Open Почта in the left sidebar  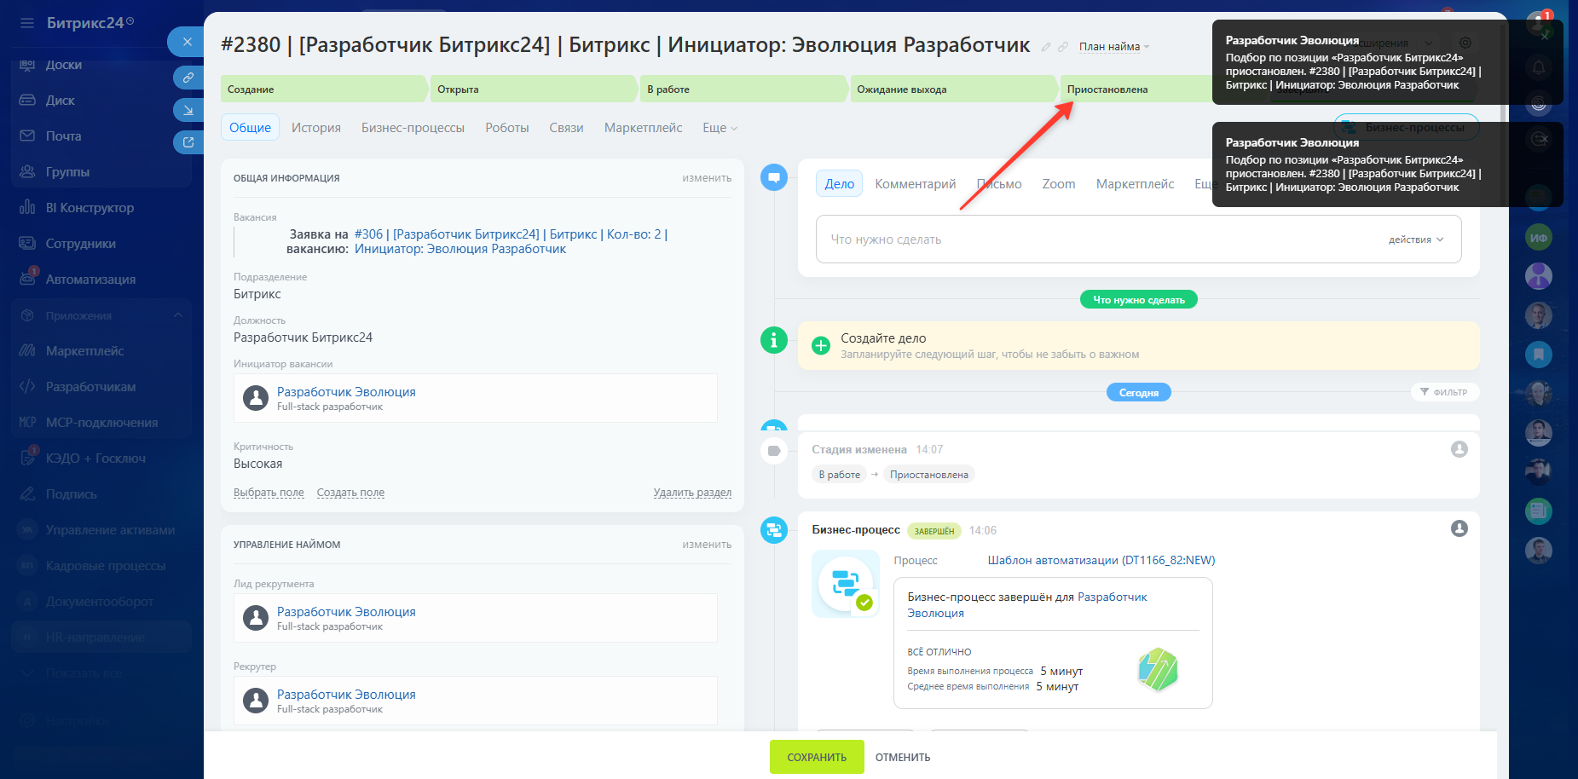pyautogui.click(x=63, y=136)
